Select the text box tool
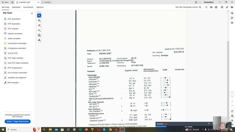 point(39,35)
